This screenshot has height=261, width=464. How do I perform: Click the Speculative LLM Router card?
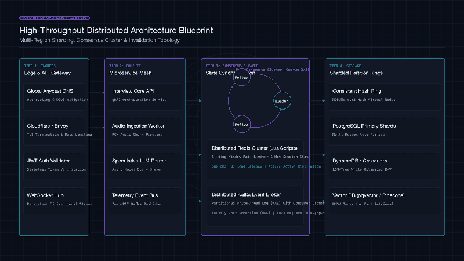point(145,166)
